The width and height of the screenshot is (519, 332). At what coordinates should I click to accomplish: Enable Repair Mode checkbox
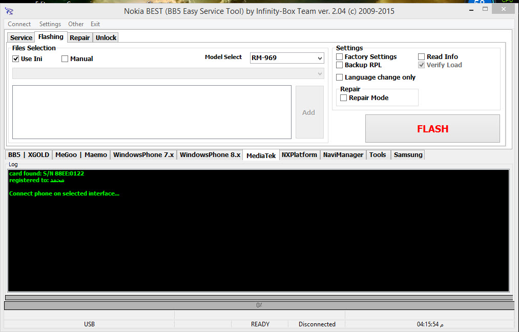[344, 98]
